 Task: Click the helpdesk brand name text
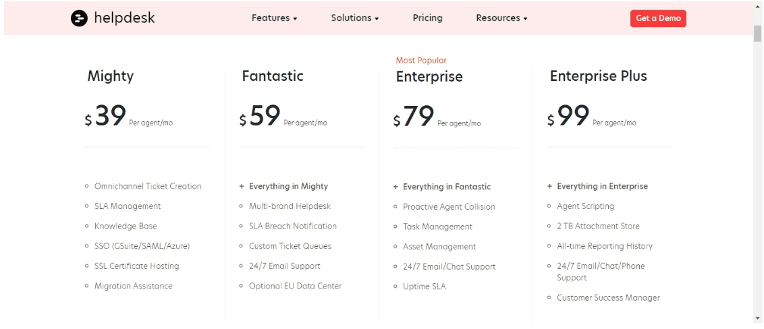[124, 18]
